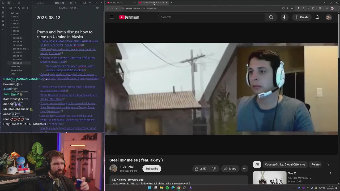Open White House considering inviting Zelenskyy link
Screen dimensions: 340x191
pyautogui.click(x=69, y=97)
